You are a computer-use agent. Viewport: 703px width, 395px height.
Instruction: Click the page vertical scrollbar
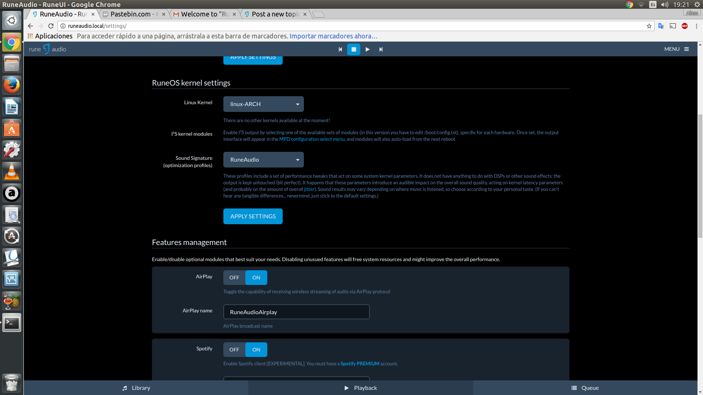700,176
